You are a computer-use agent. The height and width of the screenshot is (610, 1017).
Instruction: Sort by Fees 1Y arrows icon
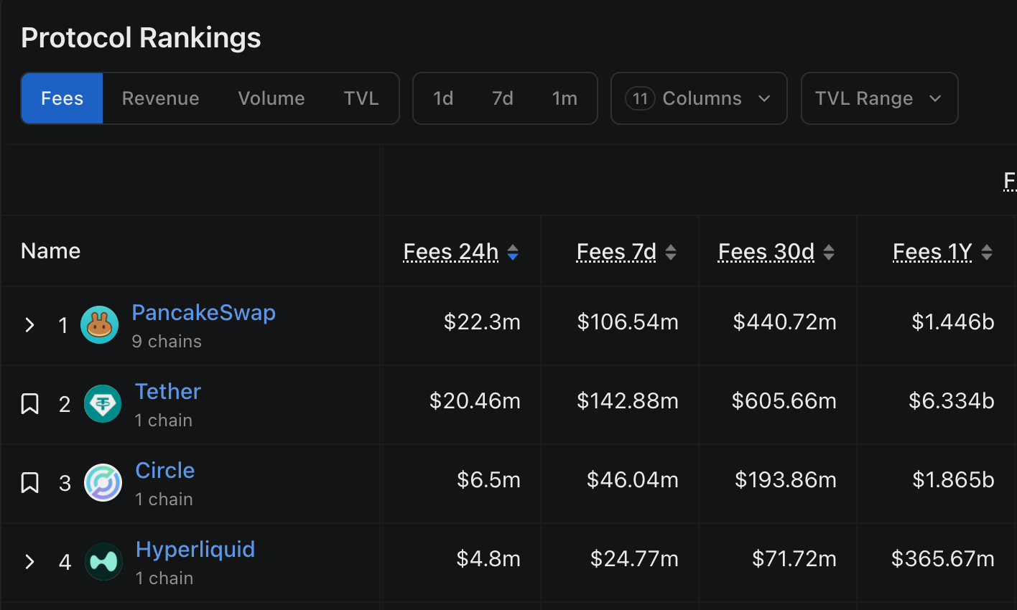(x=987, y=252)
